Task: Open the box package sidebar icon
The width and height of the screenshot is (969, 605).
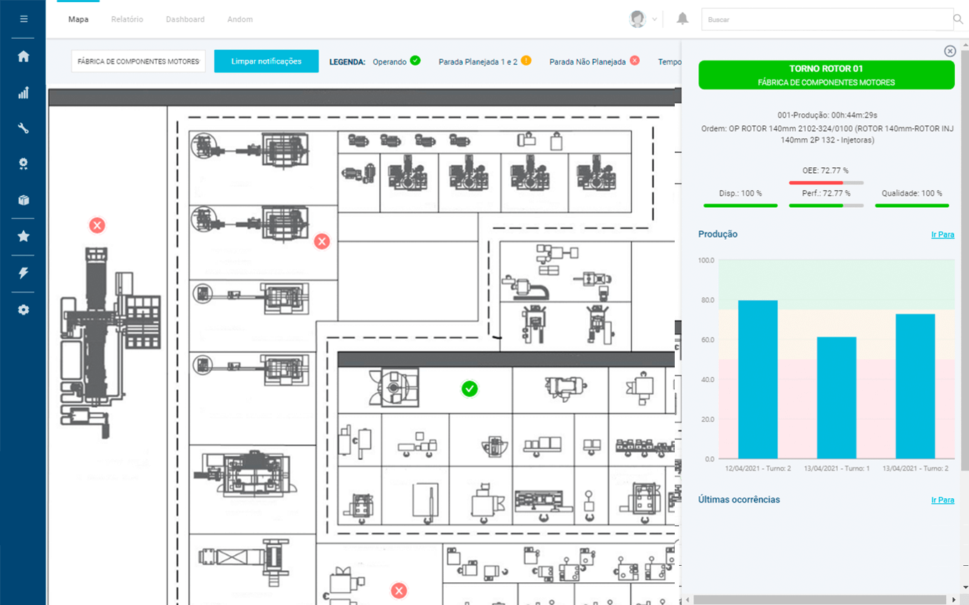Action: (x=24, y=200)
